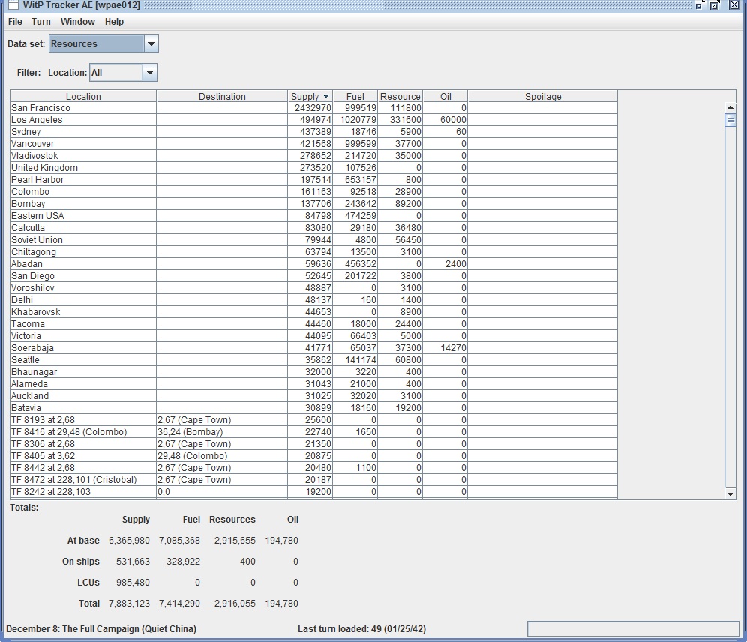Open the Window menu
The width and height of the screenshot is (747, 642).
(x=78, y=22)
